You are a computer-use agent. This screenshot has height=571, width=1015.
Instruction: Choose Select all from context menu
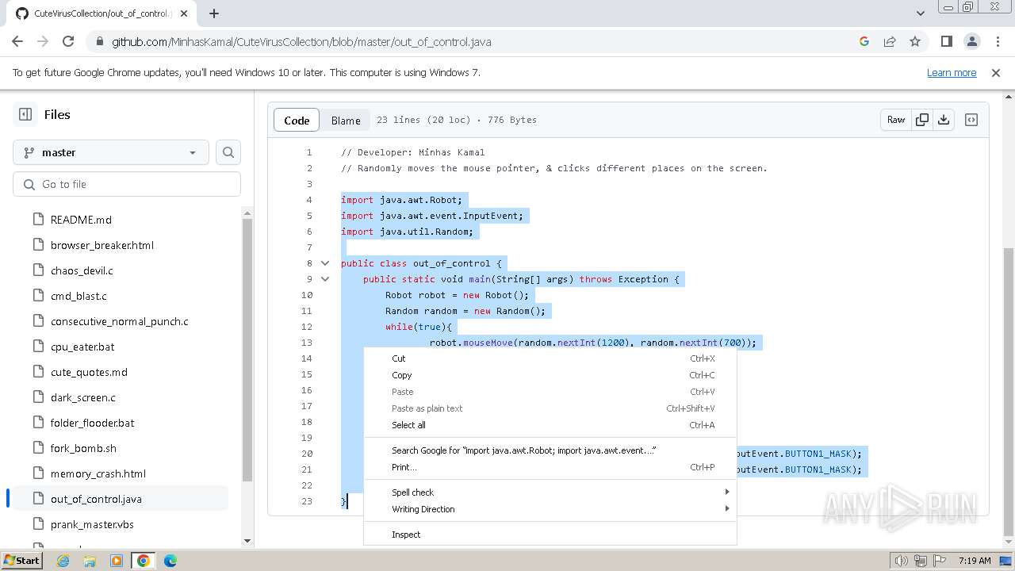550,425
